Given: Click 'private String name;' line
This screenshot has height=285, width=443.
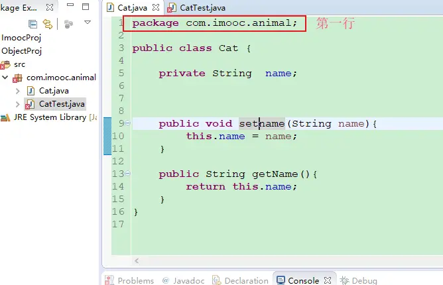Looking at the screenshot, I should [227, 74].
